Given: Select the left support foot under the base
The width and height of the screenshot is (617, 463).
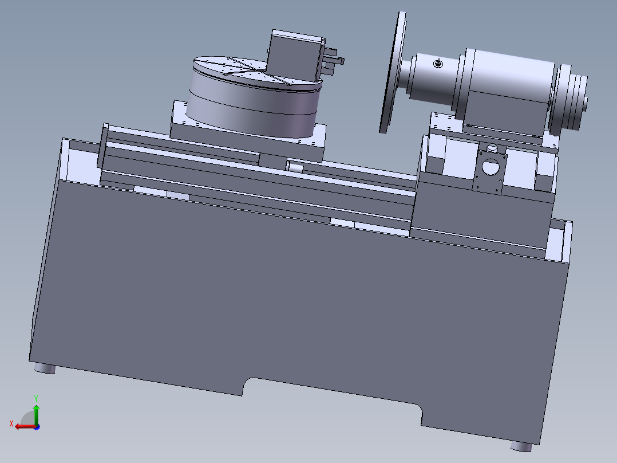Looking at the screenshot, I should click(45, 368).
